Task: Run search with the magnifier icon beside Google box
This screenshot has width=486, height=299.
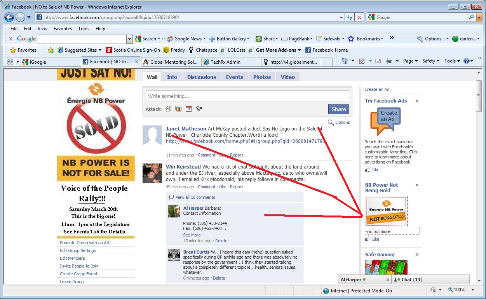Action: [x=472, y=17]
